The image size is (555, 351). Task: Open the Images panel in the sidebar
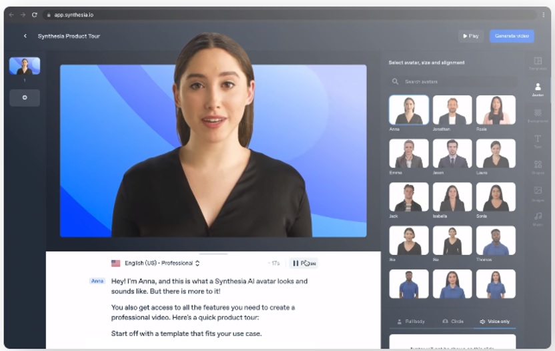click(538, 194)
